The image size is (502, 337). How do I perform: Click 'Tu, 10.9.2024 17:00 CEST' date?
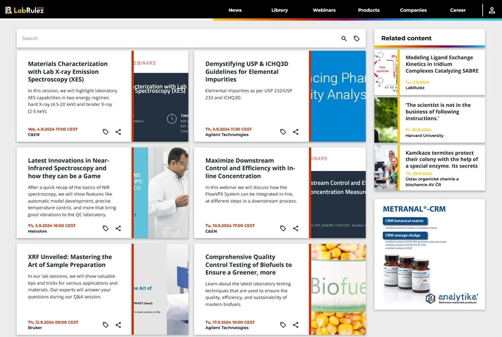click(x=230, y=225)
